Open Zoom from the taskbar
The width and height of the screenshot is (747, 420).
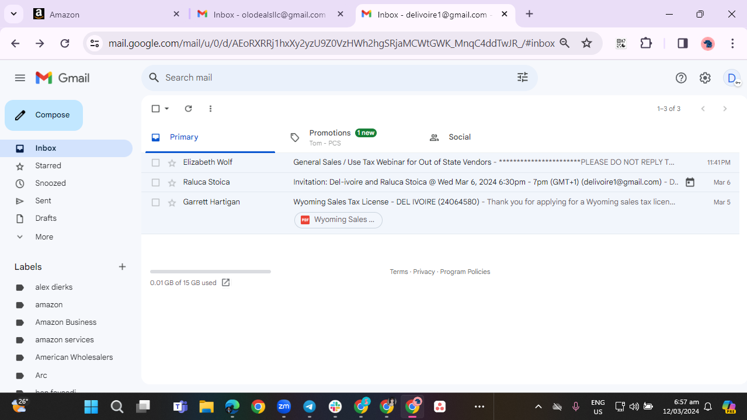coord(284,407)
